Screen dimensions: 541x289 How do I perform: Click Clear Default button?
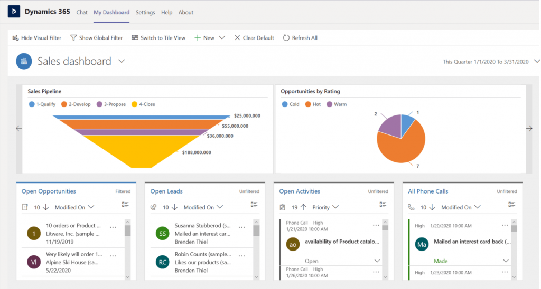pyautogui.click(x=254, y=38)
